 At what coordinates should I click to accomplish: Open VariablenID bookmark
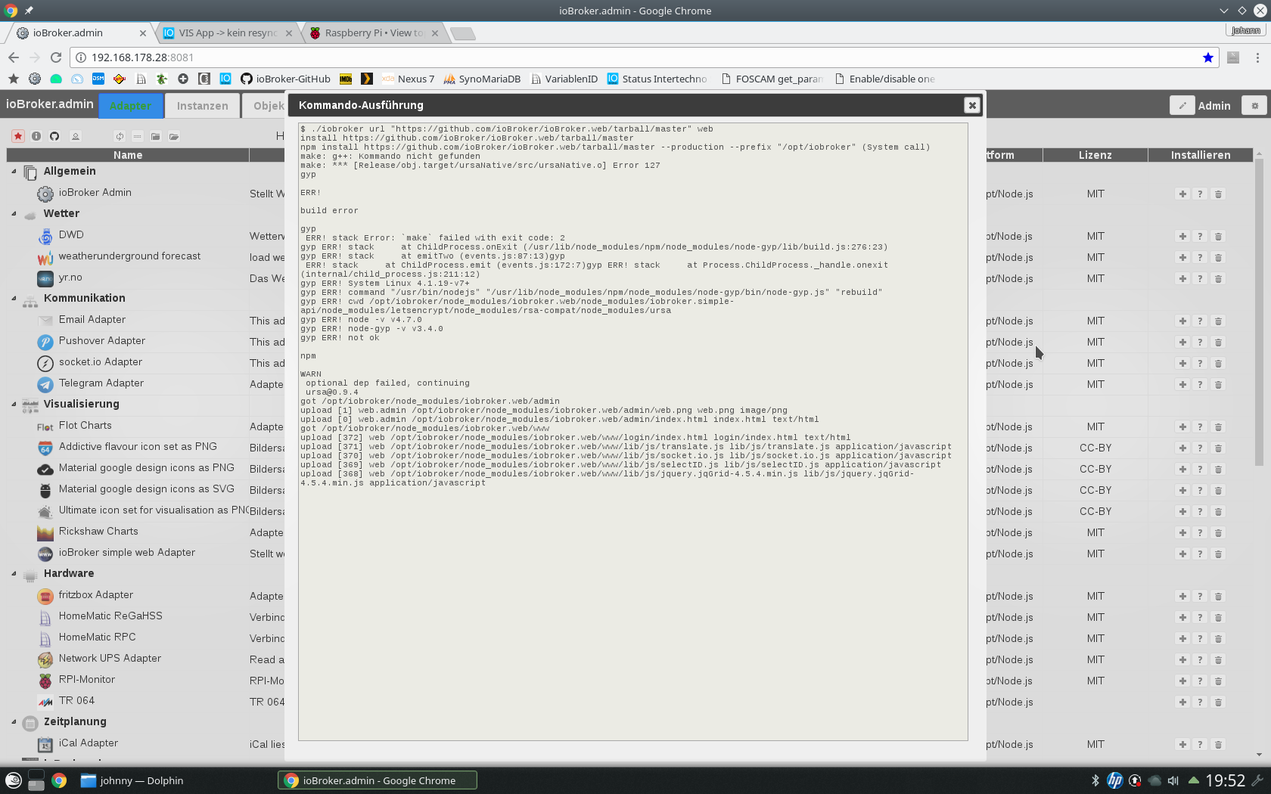564,79
